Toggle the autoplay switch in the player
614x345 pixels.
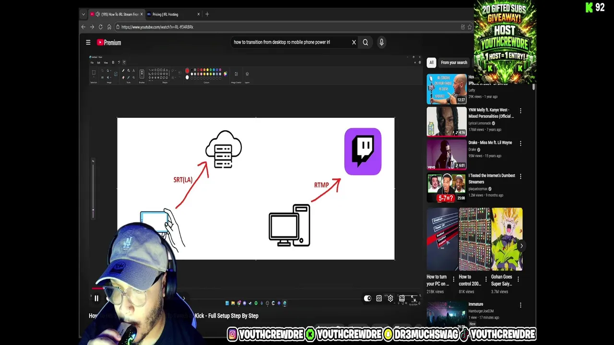click(367, 299)
